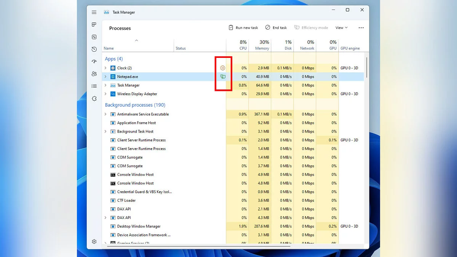Open Task Manager settings gear

pyautogui.click(x=94, y=241)
